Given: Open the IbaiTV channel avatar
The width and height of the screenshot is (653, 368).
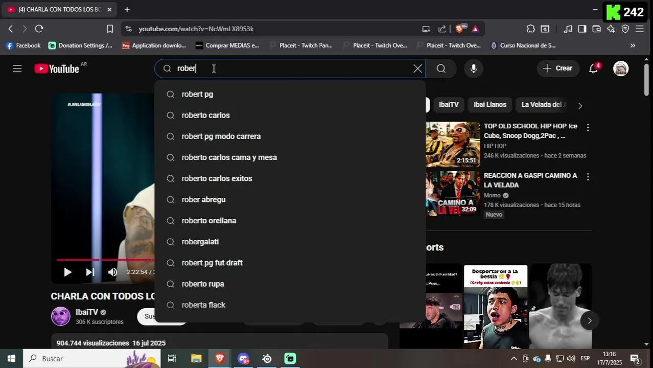Looking at the screenshot, I should tap(61, 316).
